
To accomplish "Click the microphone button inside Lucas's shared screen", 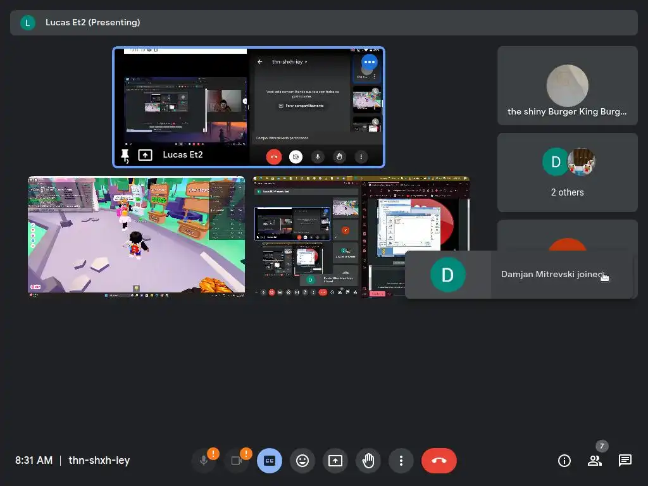I will tap(318, 157).
